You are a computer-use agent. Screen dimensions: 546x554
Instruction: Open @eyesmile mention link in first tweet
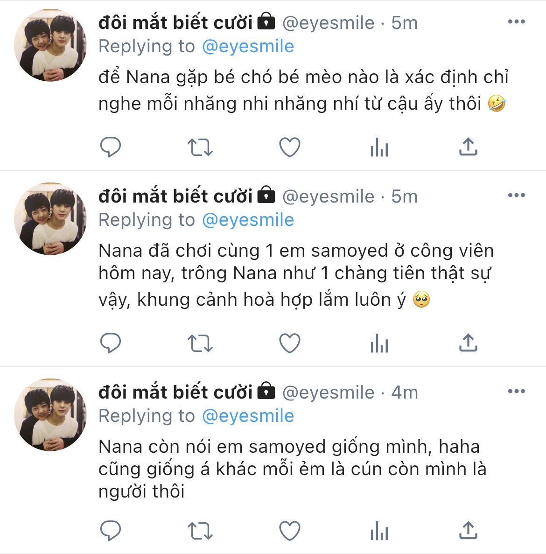(248, 47)
